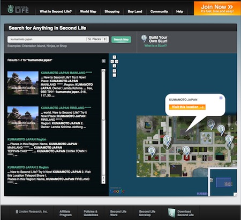Open Linden Research, Inc. footer link
The image size is (241, 220).
tap(32, 211)
